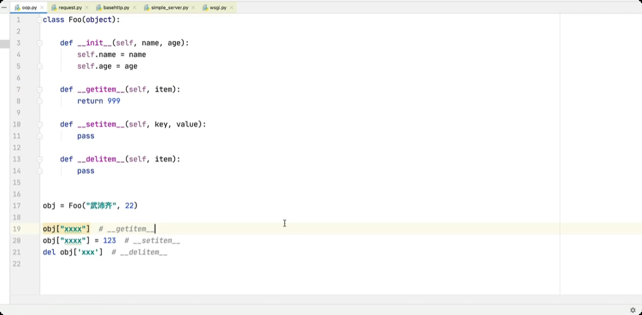Close the wsgi.py tab
The height and width of the screenshot is (315, 642).
231,8
